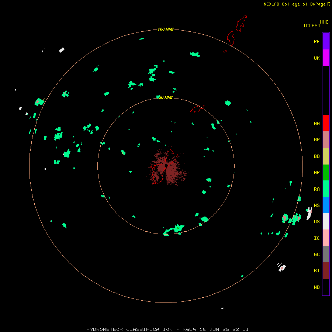Pick the RA light green legend swatch
This screenshot has width=332, height=332.
(326, 189)
